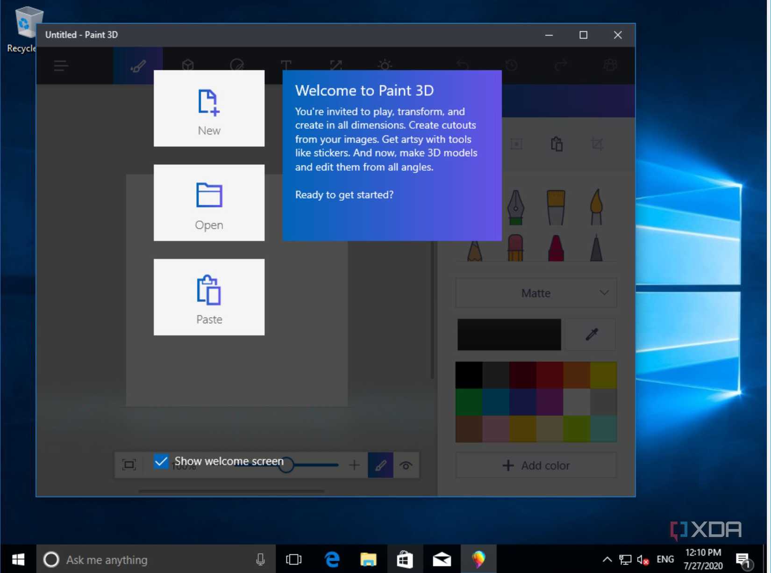Expand the Paint 3D main menu
Screen dimensions: 771x573
(x=61, y=65)
